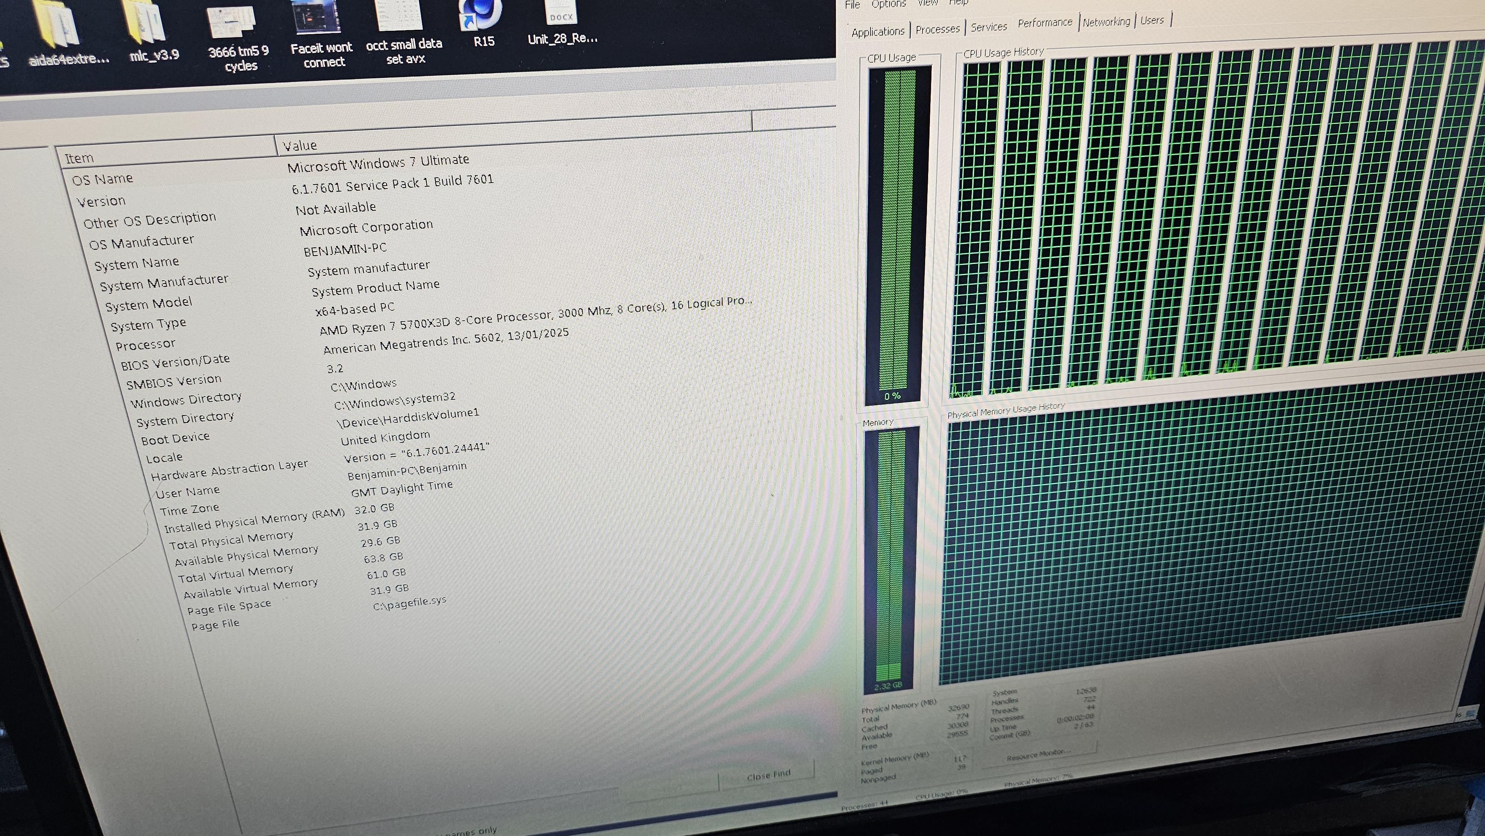Click the Close Find button
Image resolution: width=1485 pixels, height=836 pixels.
tap(768, 775)
